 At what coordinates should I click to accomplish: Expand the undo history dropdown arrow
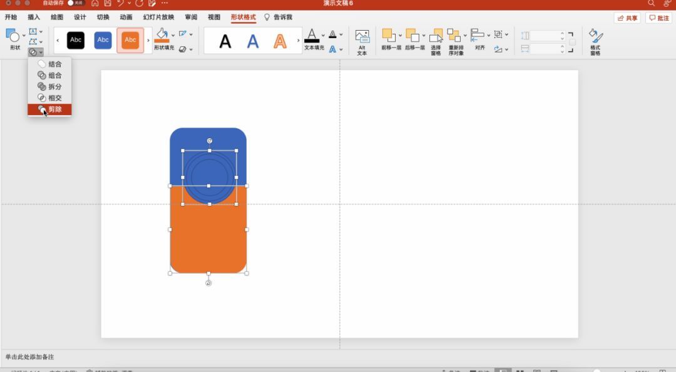coord(129,4)
